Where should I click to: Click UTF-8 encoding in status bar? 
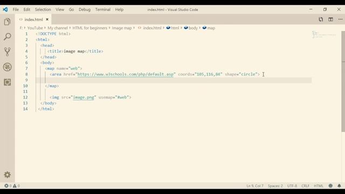[292, 186]
